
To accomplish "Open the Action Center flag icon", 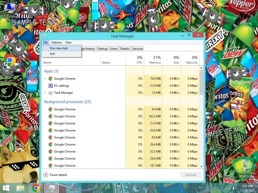I will click(221, 188).
